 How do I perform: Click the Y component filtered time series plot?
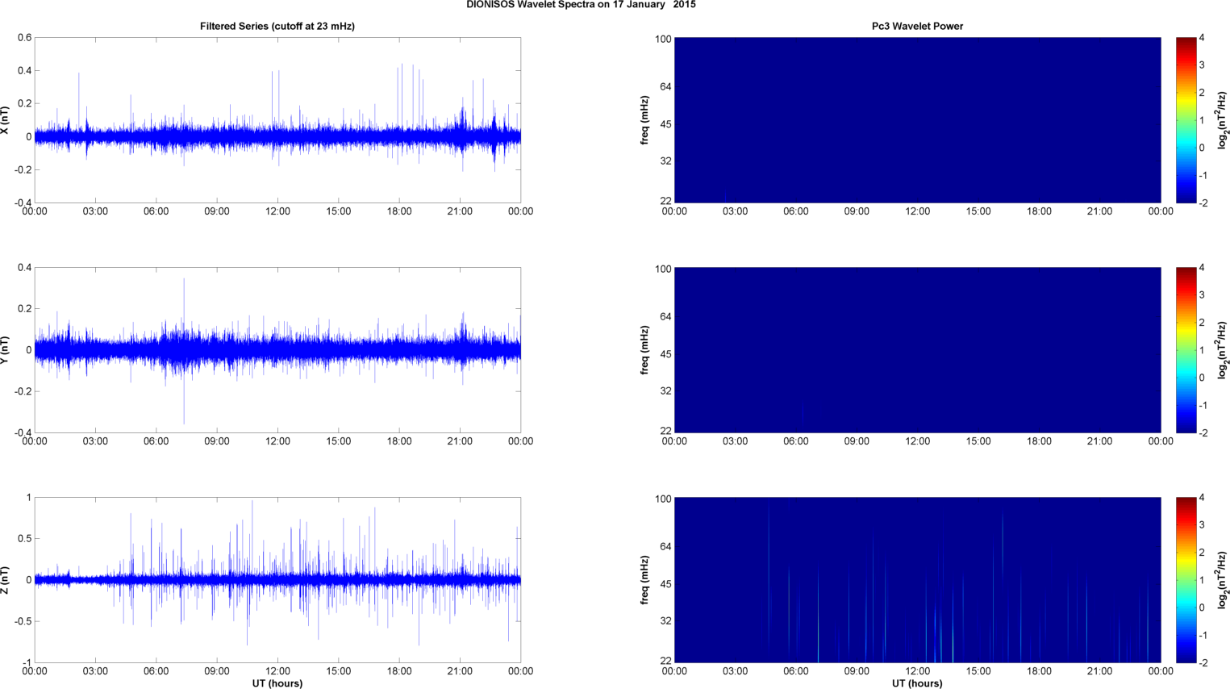[x=277, y=350]
